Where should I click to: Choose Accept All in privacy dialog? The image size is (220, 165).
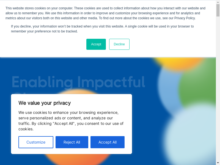(108, 142)
